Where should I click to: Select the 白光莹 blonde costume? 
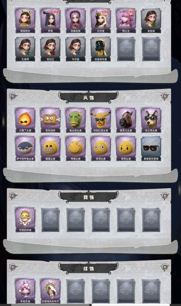(101, 20)
